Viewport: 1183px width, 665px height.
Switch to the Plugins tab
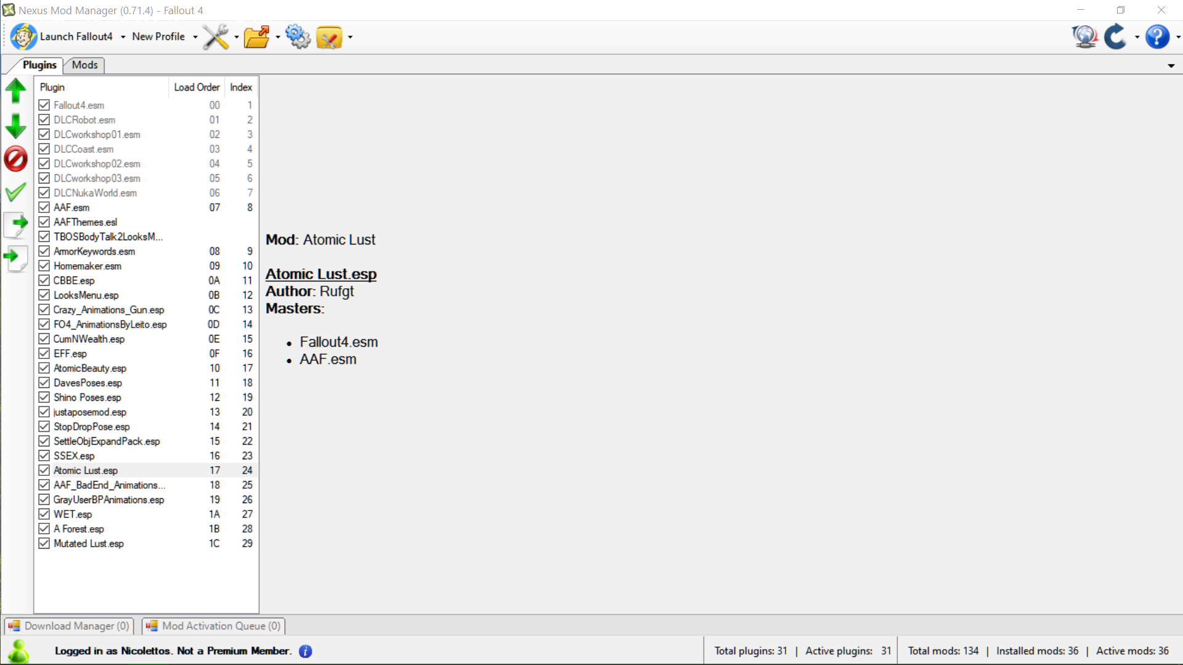(x=39, y=65)
